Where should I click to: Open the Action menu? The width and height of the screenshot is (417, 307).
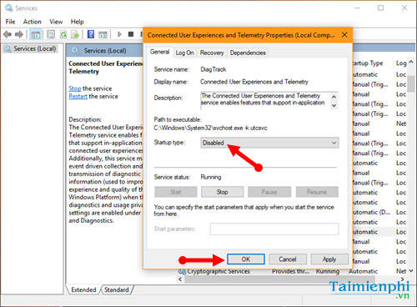pyautogui.click(x=33, y=22)
